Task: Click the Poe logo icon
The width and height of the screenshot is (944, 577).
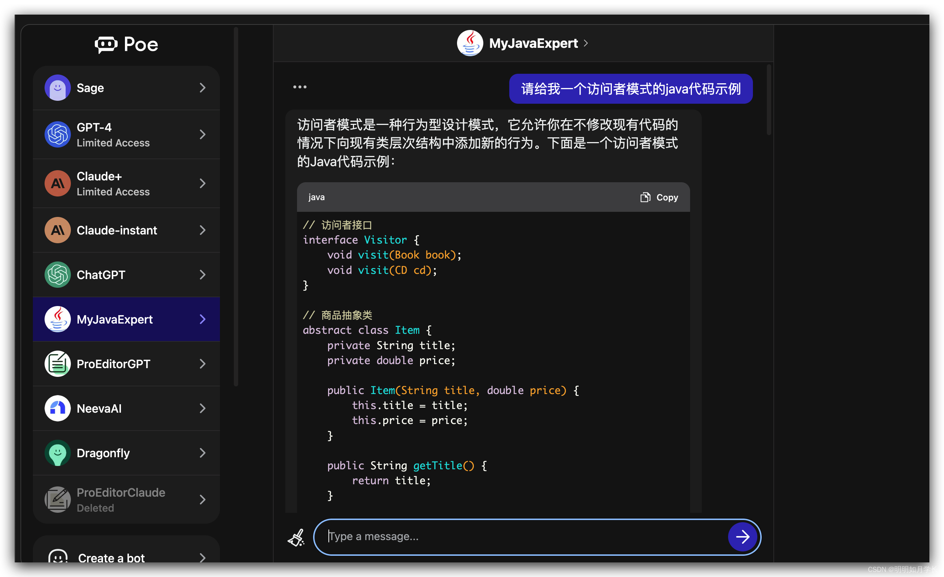Action: [106, 45]
